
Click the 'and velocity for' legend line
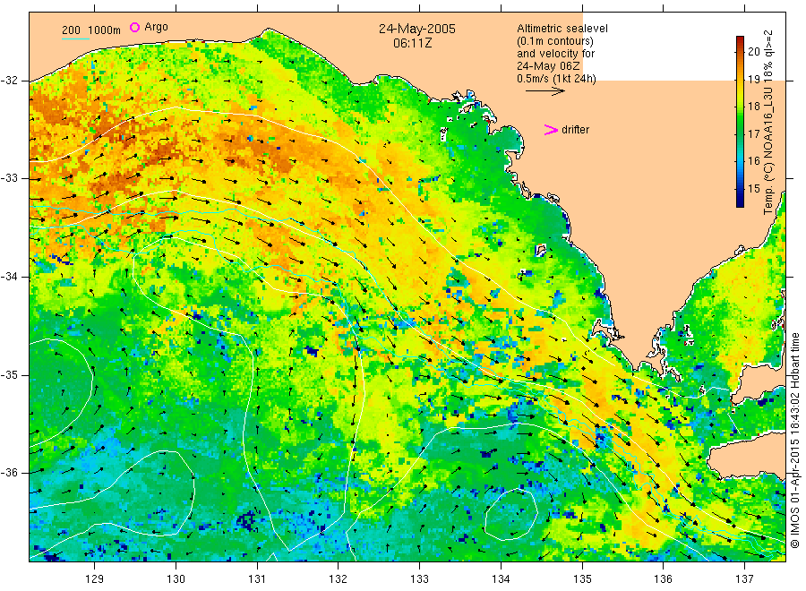[x=555, y=54]
